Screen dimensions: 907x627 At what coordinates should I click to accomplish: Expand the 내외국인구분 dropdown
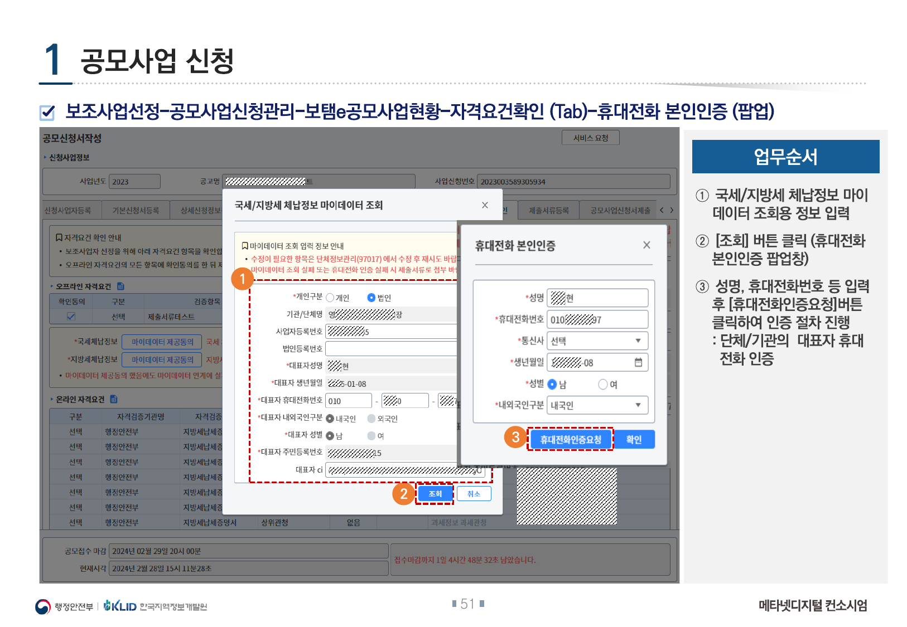pyautogui.click(x=597, y=406)
